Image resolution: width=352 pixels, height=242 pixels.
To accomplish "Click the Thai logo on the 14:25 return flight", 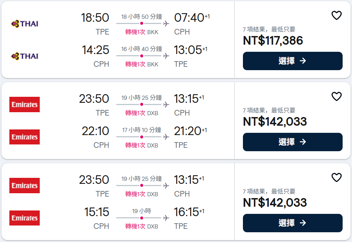I will tap(25, 56).
